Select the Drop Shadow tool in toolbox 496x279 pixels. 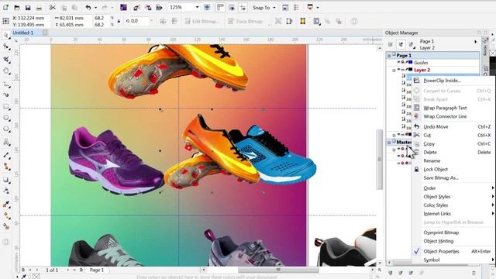pos(6,180)
